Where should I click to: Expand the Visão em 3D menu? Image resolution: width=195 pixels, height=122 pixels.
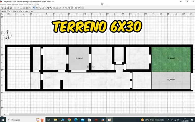click(x=29, y=4)
